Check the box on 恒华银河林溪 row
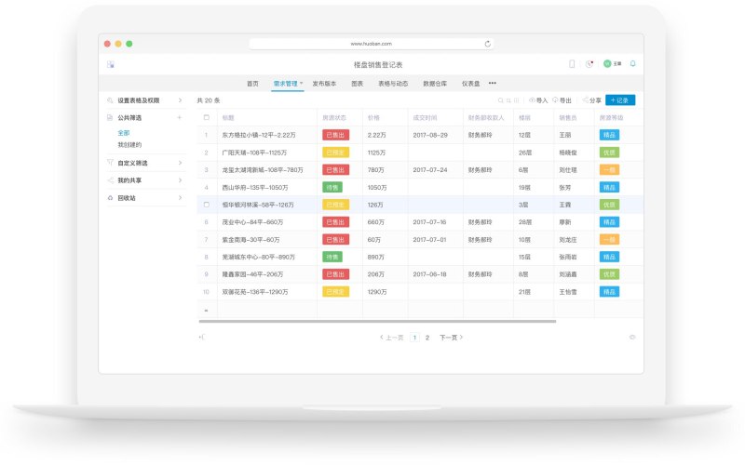Screen dimensions: 745x465 pyautogui.click(x=206, y=205)
